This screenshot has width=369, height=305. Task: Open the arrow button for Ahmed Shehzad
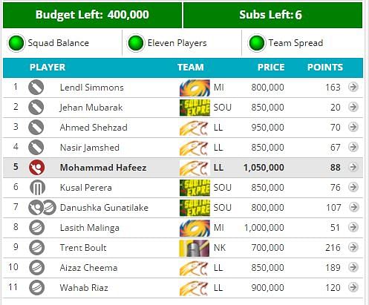tap(353, 127)
